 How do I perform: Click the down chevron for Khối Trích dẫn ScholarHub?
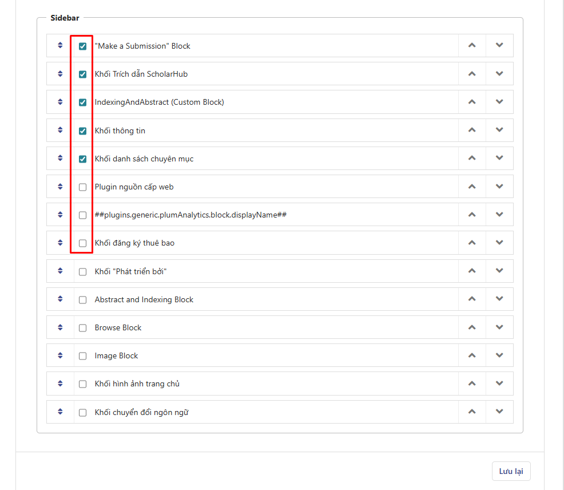tap(499, 73)
